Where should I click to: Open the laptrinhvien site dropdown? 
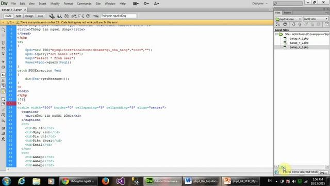(x=288, y=19)
